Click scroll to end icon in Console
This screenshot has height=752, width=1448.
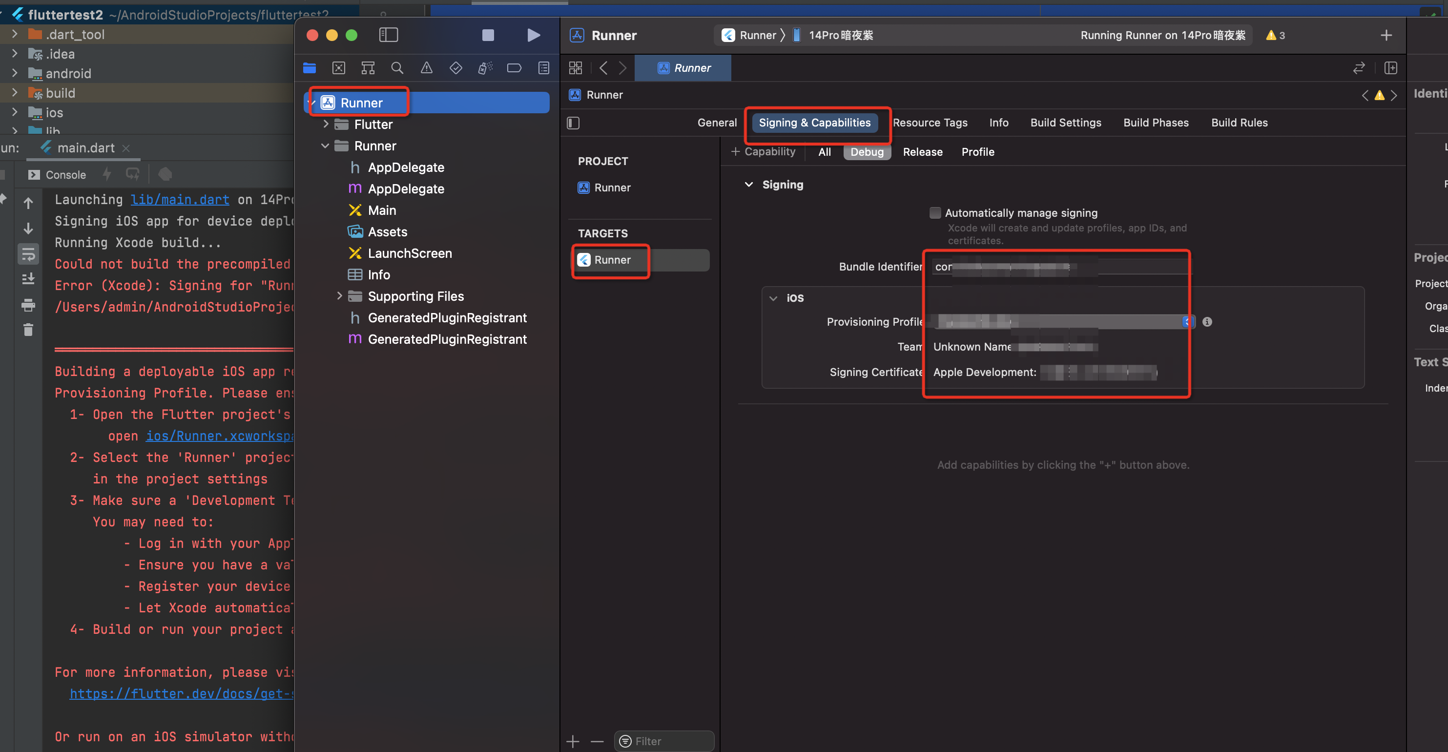click(x=28, y=279)
